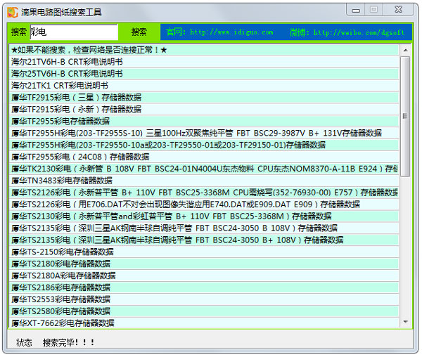Select row 厦华XT-7662彩电存储器数据
The image size is (422, 357).
[x=204, y=323]
